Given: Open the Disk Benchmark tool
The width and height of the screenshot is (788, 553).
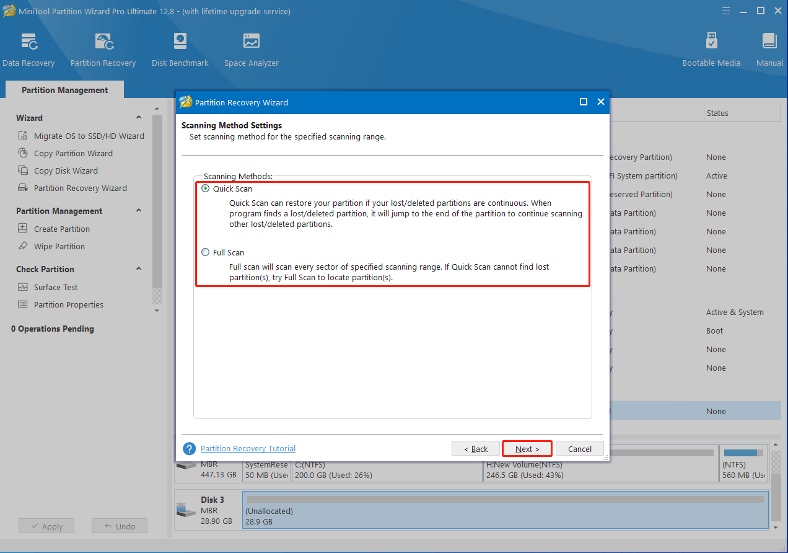Looking at the screenshot, I should (180, 50).
